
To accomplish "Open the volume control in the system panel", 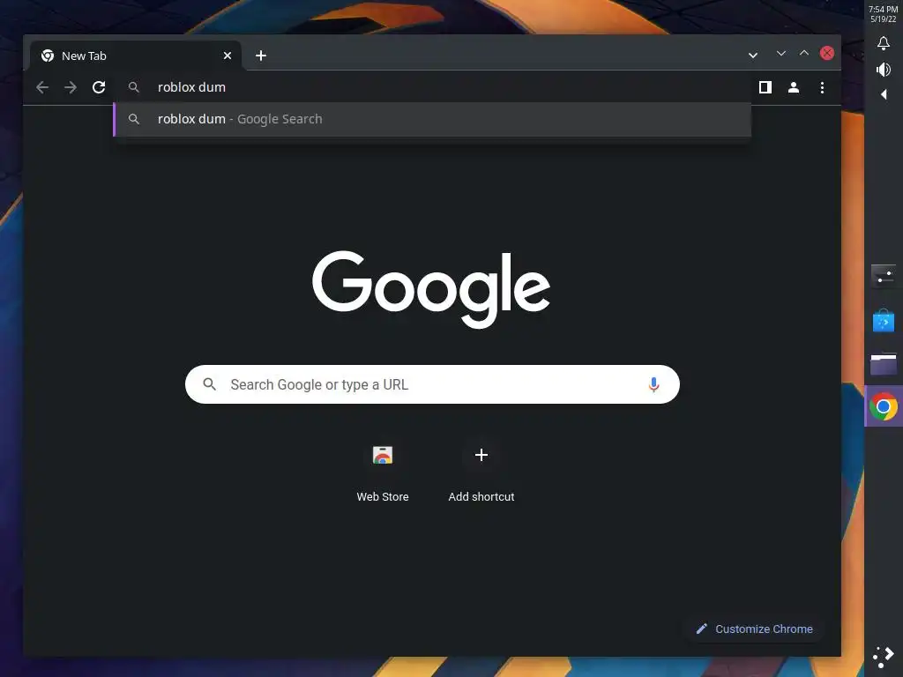I will [x=884, y=70].
